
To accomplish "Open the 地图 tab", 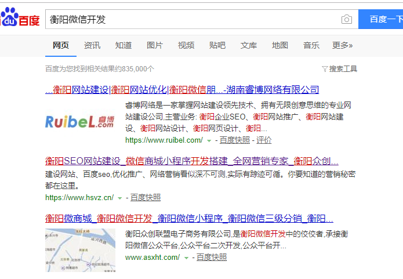I will pos(280,45).
